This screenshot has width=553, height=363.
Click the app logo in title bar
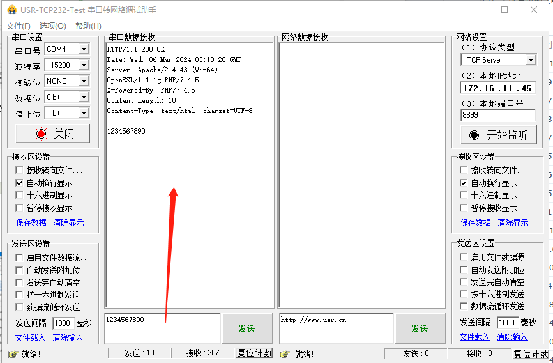pos(12,10)
